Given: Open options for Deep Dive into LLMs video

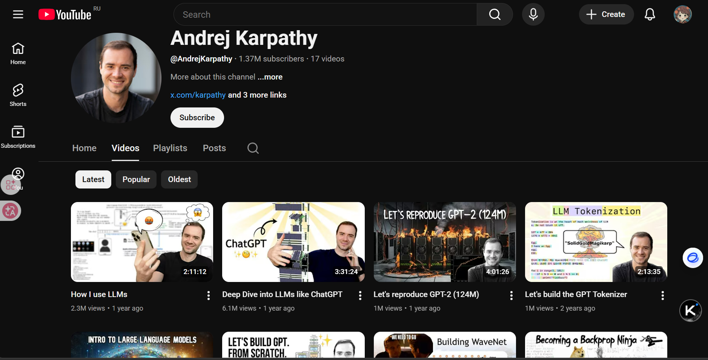Looking at the screenshot, I should [360, 296].
